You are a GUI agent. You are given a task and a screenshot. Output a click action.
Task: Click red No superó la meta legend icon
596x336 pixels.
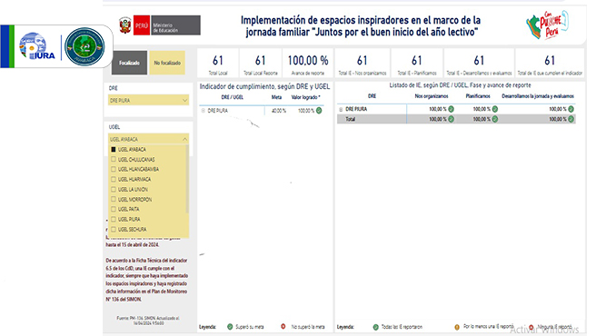pyautogui.click(x=283, y=327)
